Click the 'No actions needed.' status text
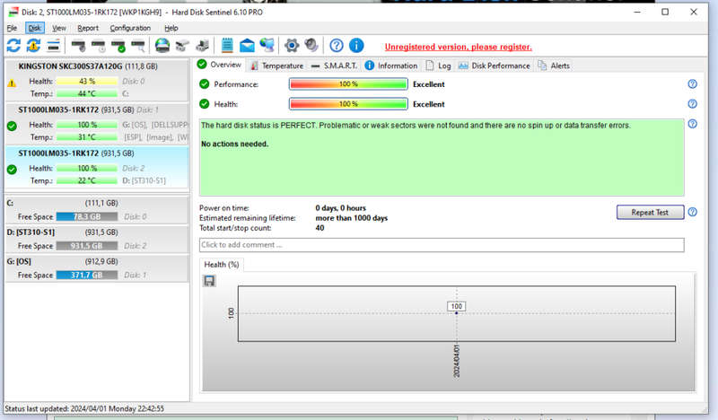 pos(234,144)
